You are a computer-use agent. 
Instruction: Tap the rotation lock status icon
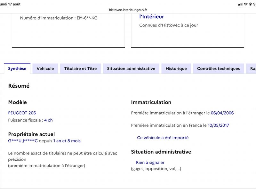[x=251, y=4]
